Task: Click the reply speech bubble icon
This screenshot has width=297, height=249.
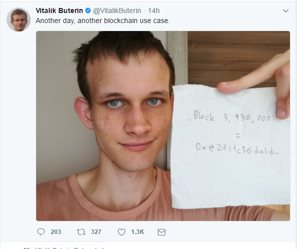Action: pos(41,232)
